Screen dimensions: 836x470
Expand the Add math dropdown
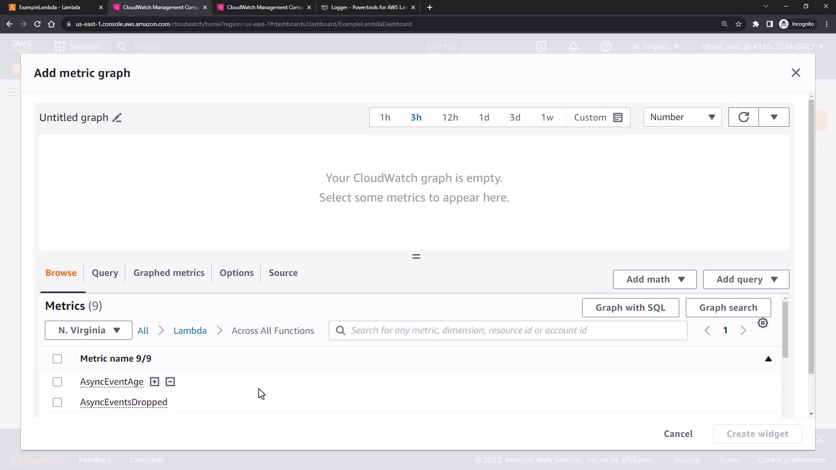point(654,279)
